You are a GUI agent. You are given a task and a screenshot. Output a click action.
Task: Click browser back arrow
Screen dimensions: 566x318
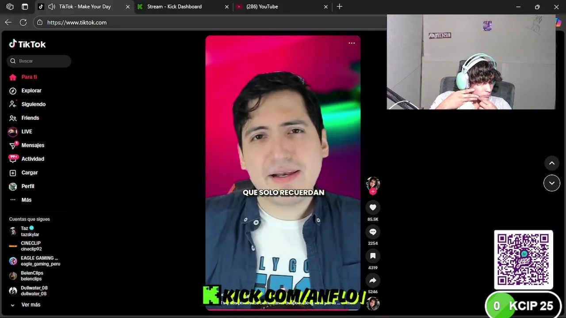[8, 22]
